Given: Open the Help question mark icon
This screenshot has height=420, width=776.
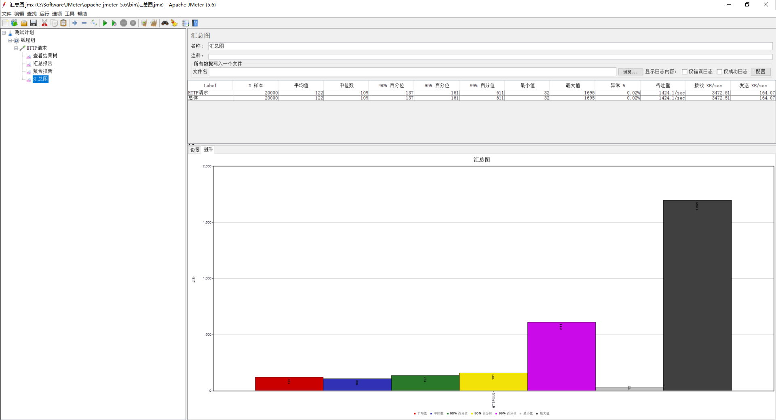Looking at the screenshot, I should pos(195,23).
